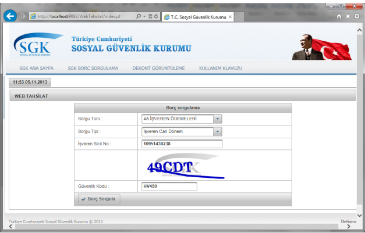
Task: Open the SGK BORC SORGULAMA menu item
Action: tap(93, 68)
